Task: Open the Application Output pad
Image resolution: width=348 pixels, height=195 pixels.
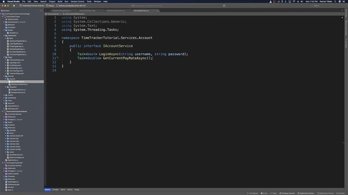Action: click(306, 193)
